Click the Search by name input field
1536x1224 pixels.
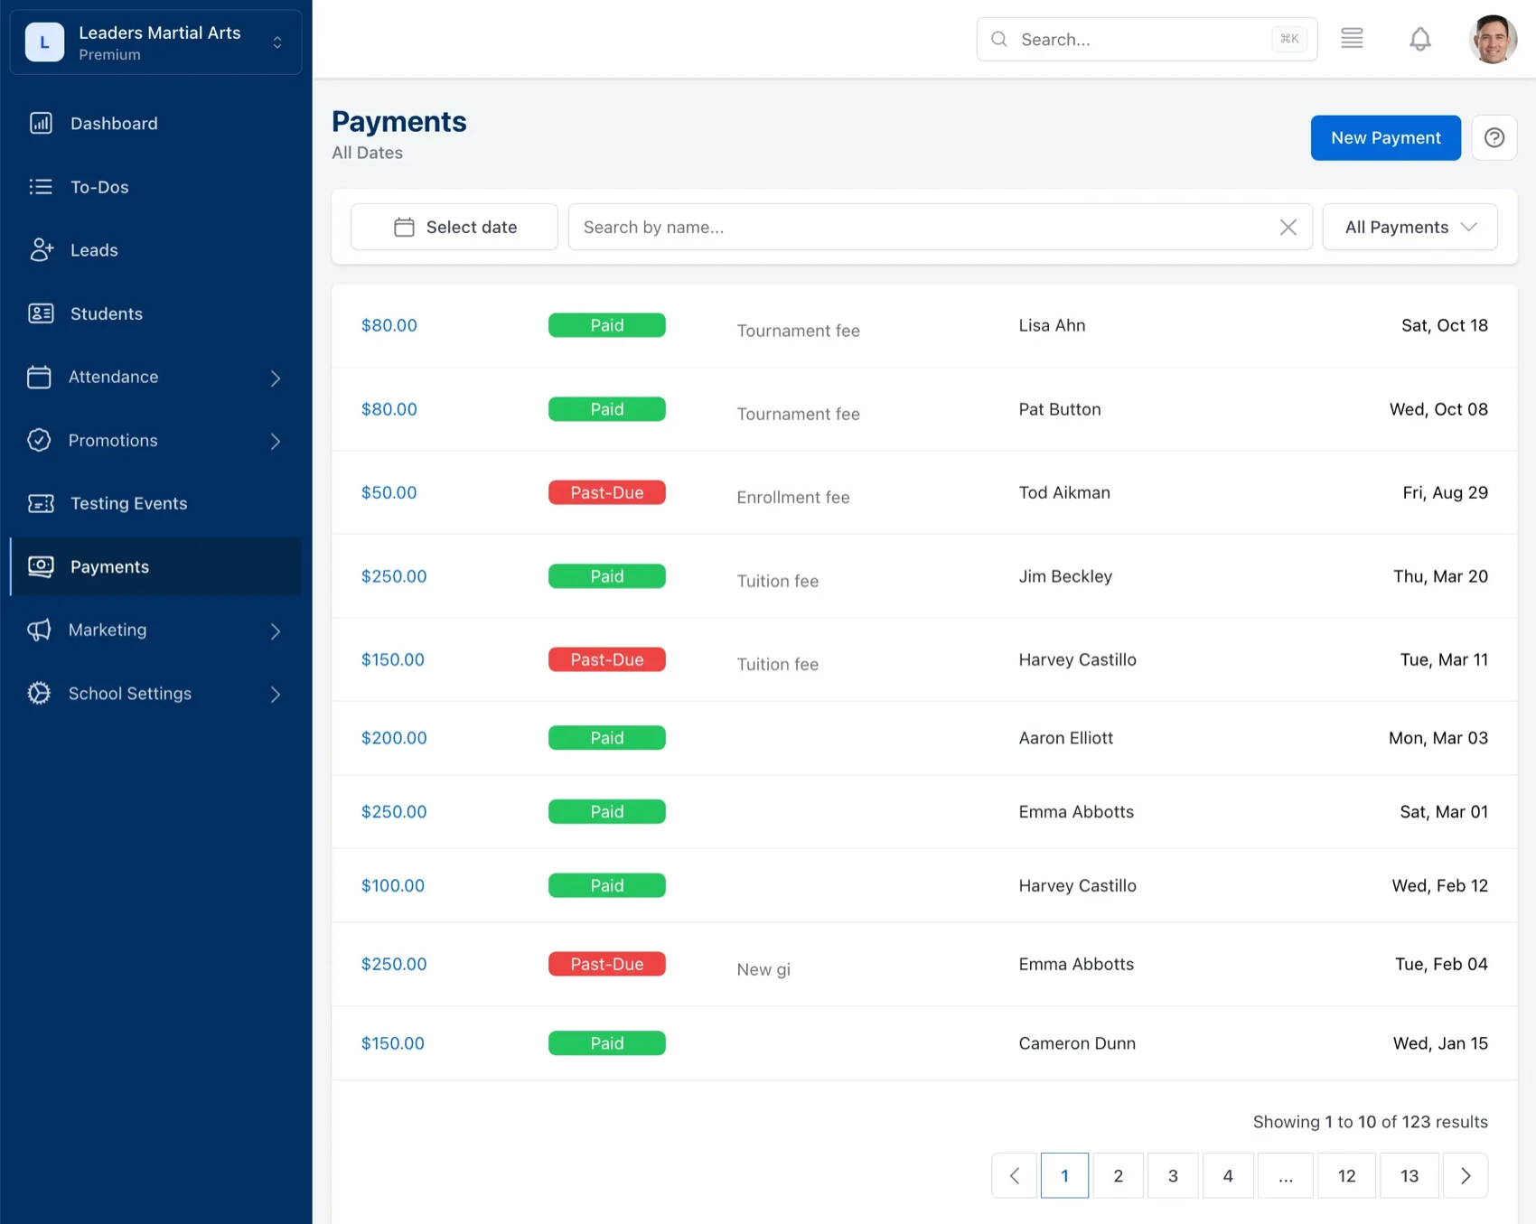[904, 227]
